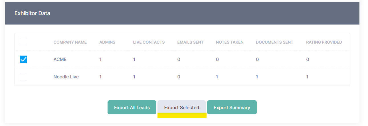368x126 pixels.
Task: Click the Notes Taken column header
Action: tap(230, 42)
